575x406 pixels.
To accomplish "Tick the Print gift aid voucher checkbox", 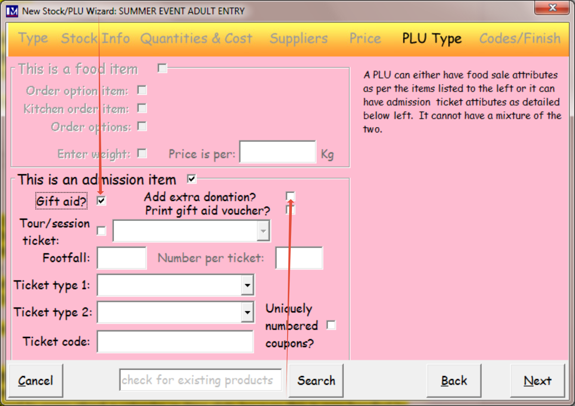I will tap(290, 210).
